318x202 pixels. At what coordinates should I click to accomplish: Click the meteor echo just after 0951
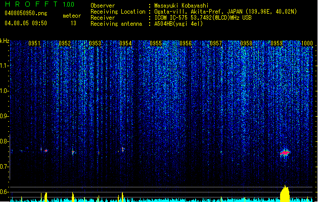46,150
